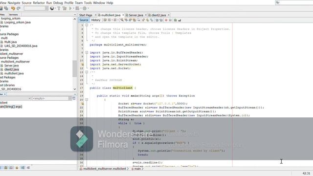
Task: Switch to the Start Page tab
Action: coord(86,15)
